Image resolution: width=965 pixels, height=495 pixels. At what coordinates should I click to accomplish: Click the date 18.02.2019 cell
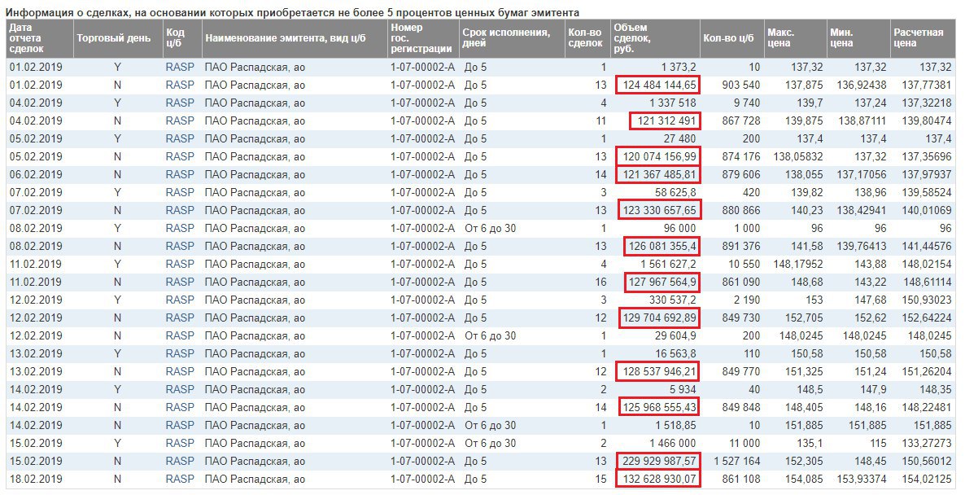click(36, 479)
